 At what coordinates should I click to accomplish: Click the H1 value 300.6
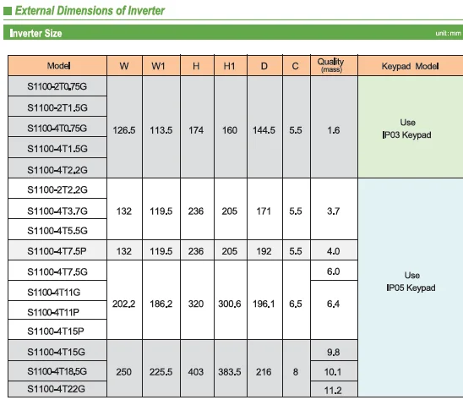(x=230, y=304)
